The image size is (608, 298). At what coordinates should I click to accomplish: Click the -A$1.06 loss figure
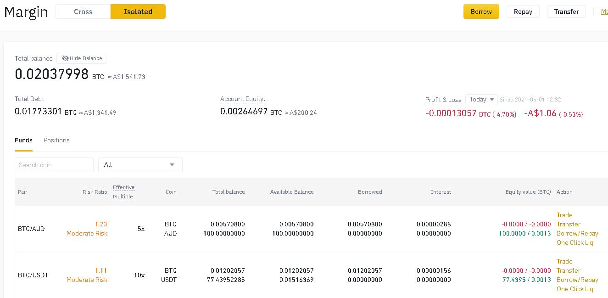click(x=540, y=113)
